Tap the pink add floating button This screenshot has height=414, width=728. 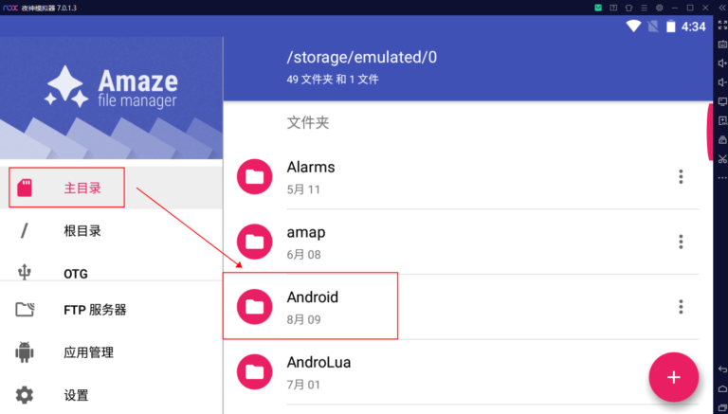click(x=674, y=377)
